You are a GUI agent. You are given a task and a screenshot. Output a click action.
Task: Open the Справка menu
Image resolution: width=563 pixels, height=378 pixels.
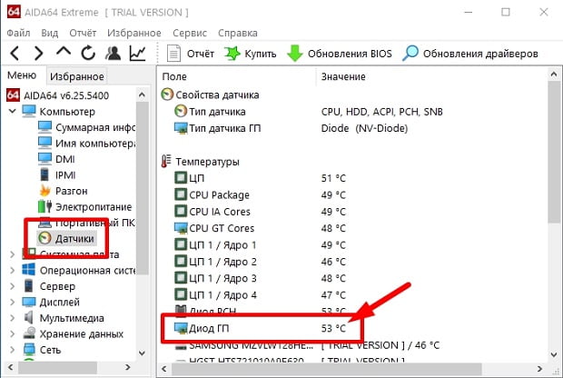(238, 33)
